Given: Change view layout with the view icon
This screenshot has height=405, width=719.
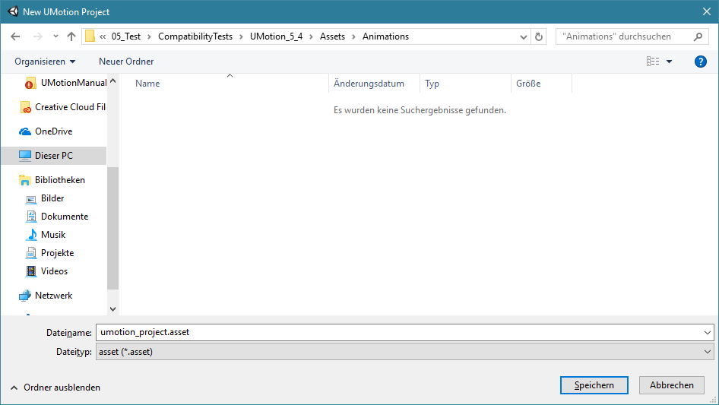Looking at the screenshot, I should click(x=653, y=62).
